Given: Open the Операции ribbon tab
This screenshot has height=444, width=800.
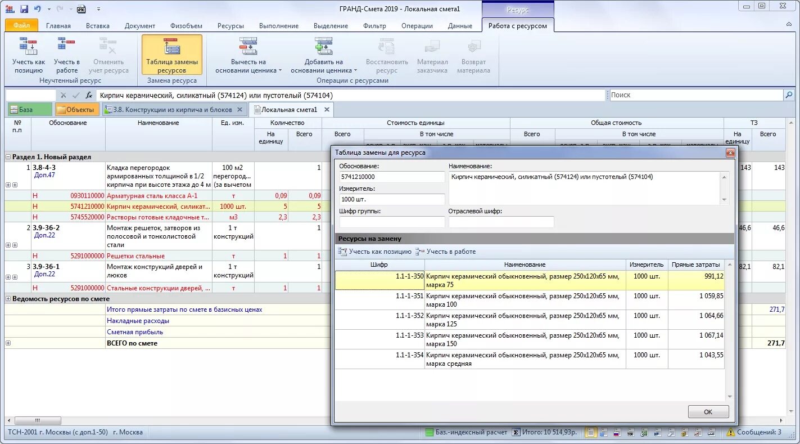Looking at the screenshot, I should click(x=417, y=26).
